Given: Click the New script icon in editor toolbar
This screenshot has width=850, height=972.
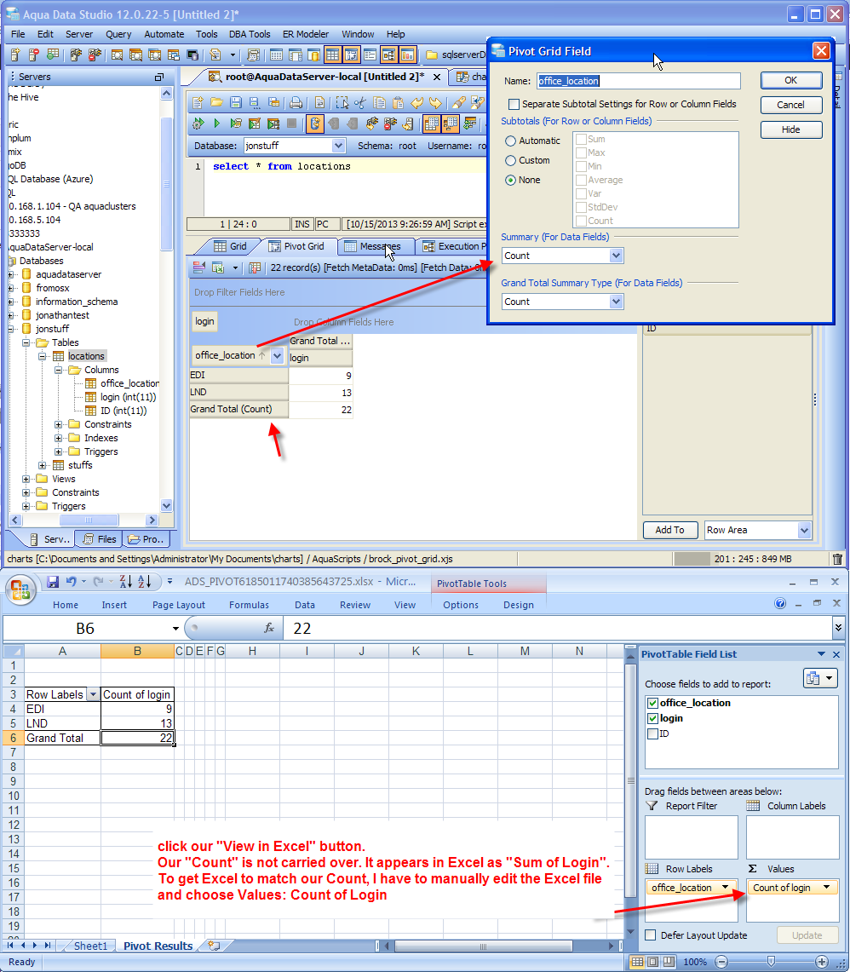Looking at the screenshot, I should tap(197, 102).
